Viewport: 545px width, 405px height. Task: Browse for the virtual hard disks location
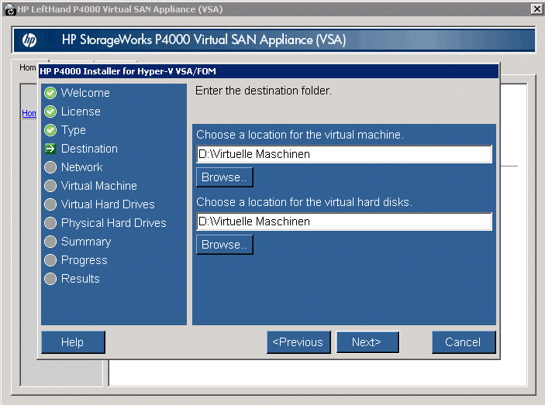[x=225, y=245]
